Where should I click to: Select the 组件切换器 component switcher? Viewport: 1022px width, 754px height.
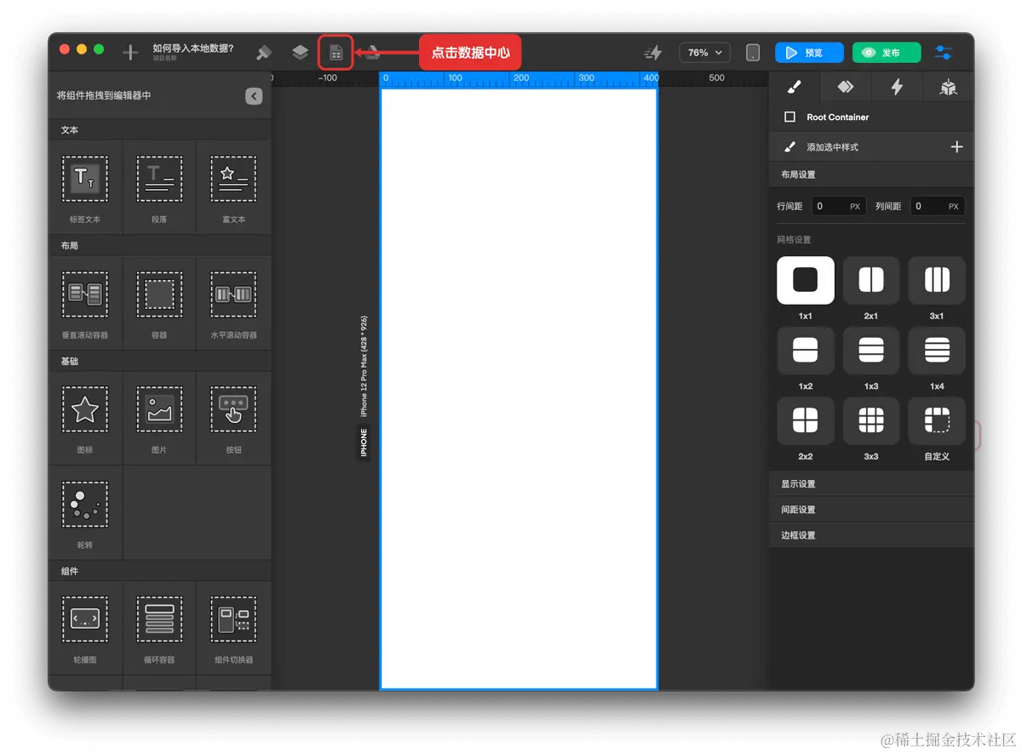tap(233, 628)
